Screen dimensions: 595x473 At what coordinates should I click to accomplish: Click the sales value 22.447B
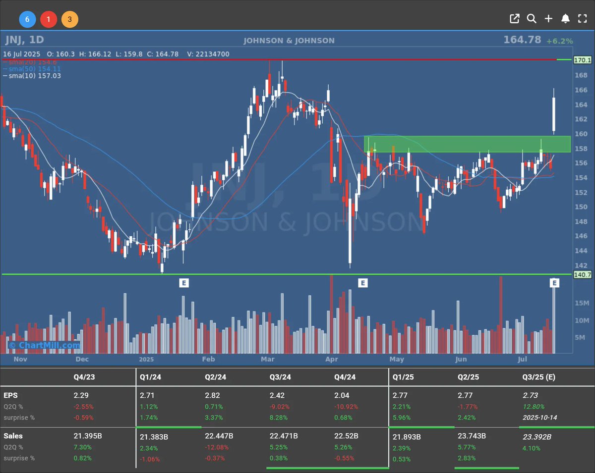[220, 436]
